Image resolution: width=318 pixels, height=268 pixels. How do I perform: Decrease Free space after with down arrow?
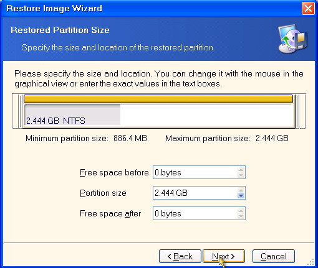pos(241,216)
